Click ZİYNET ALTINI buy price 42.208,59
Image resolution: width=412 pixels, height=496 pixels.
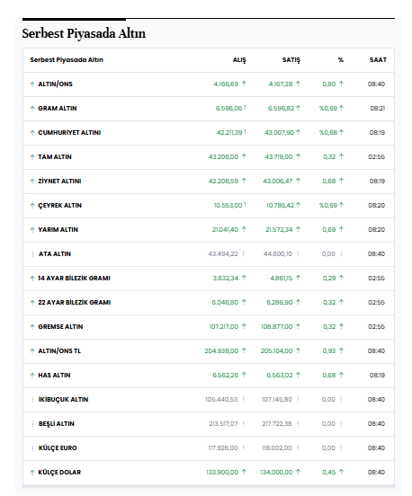[x=223, y=182]
